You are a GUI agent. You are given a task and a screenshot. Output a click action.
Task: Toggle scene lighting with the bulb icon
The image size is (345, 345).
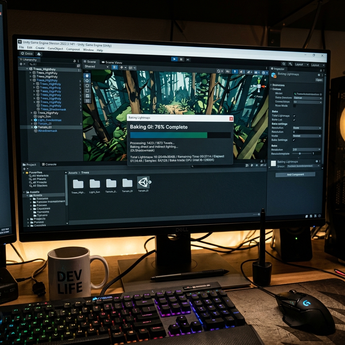coord(235,71)
